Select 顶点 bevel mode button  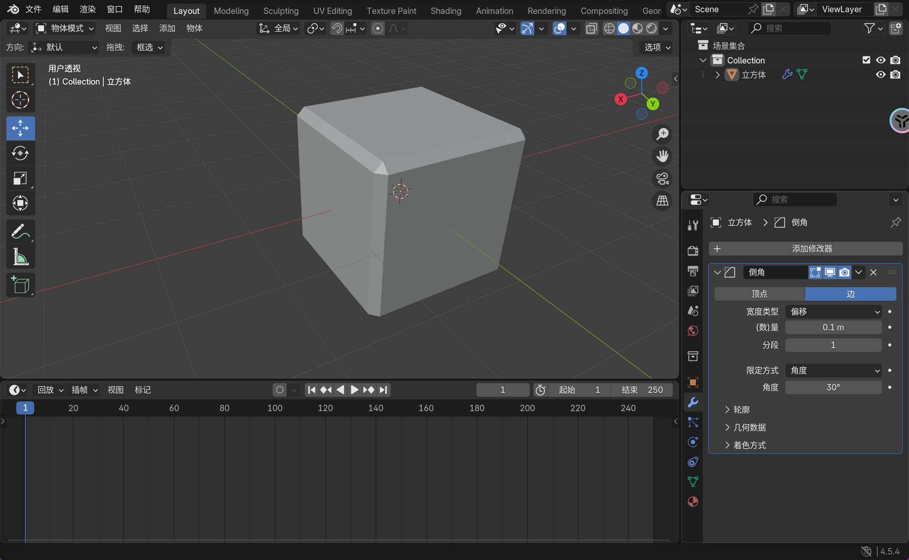point(759,294)
